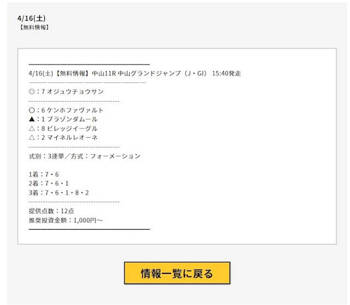Image resolution: width=350 pixels, height=305 pixels.
Task: Click the 4/16(土) date heading
Action: [x=32, y=18]
